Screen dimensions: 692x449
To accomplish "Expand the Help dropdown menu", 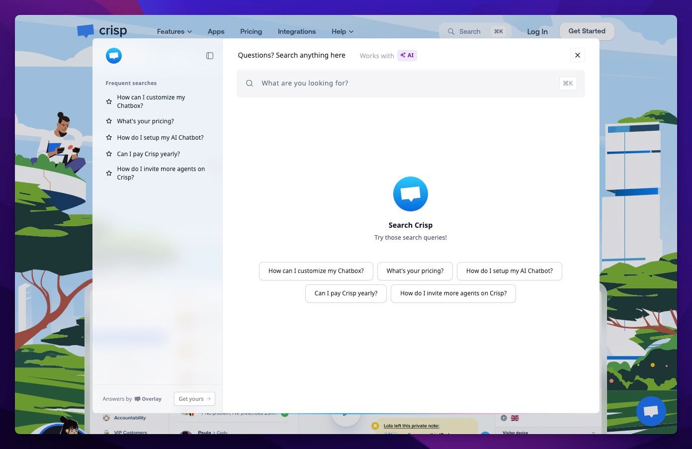I will (x=343, y=31).
